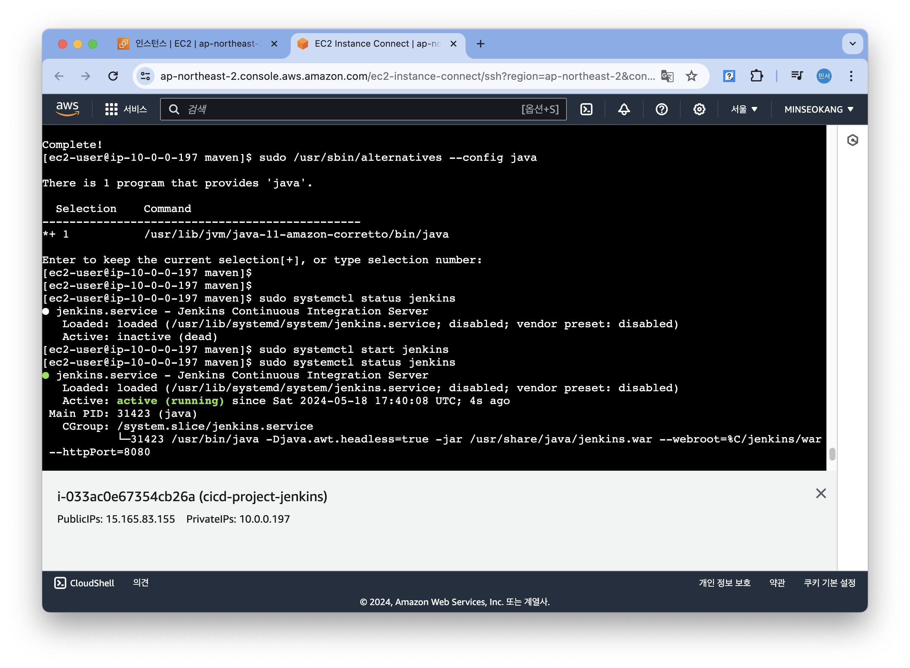Open the Chrome extensions puzzle icon

pos(756,76)
